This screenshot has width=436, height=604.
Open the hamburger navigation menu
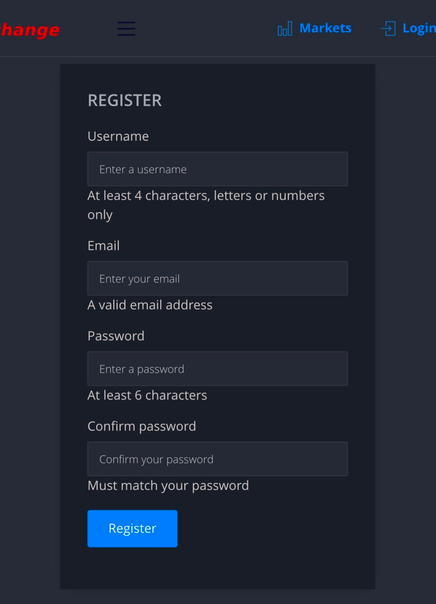(126, 29)
